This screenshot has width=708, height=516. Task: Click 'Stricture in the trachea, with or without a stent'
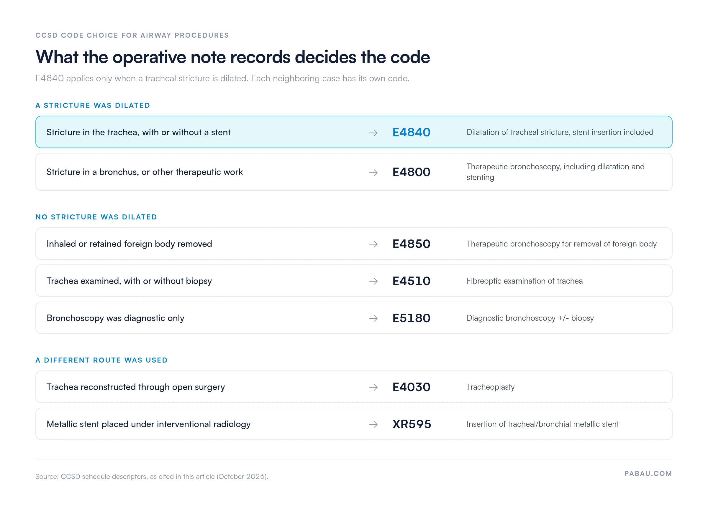tap(138, 132)
